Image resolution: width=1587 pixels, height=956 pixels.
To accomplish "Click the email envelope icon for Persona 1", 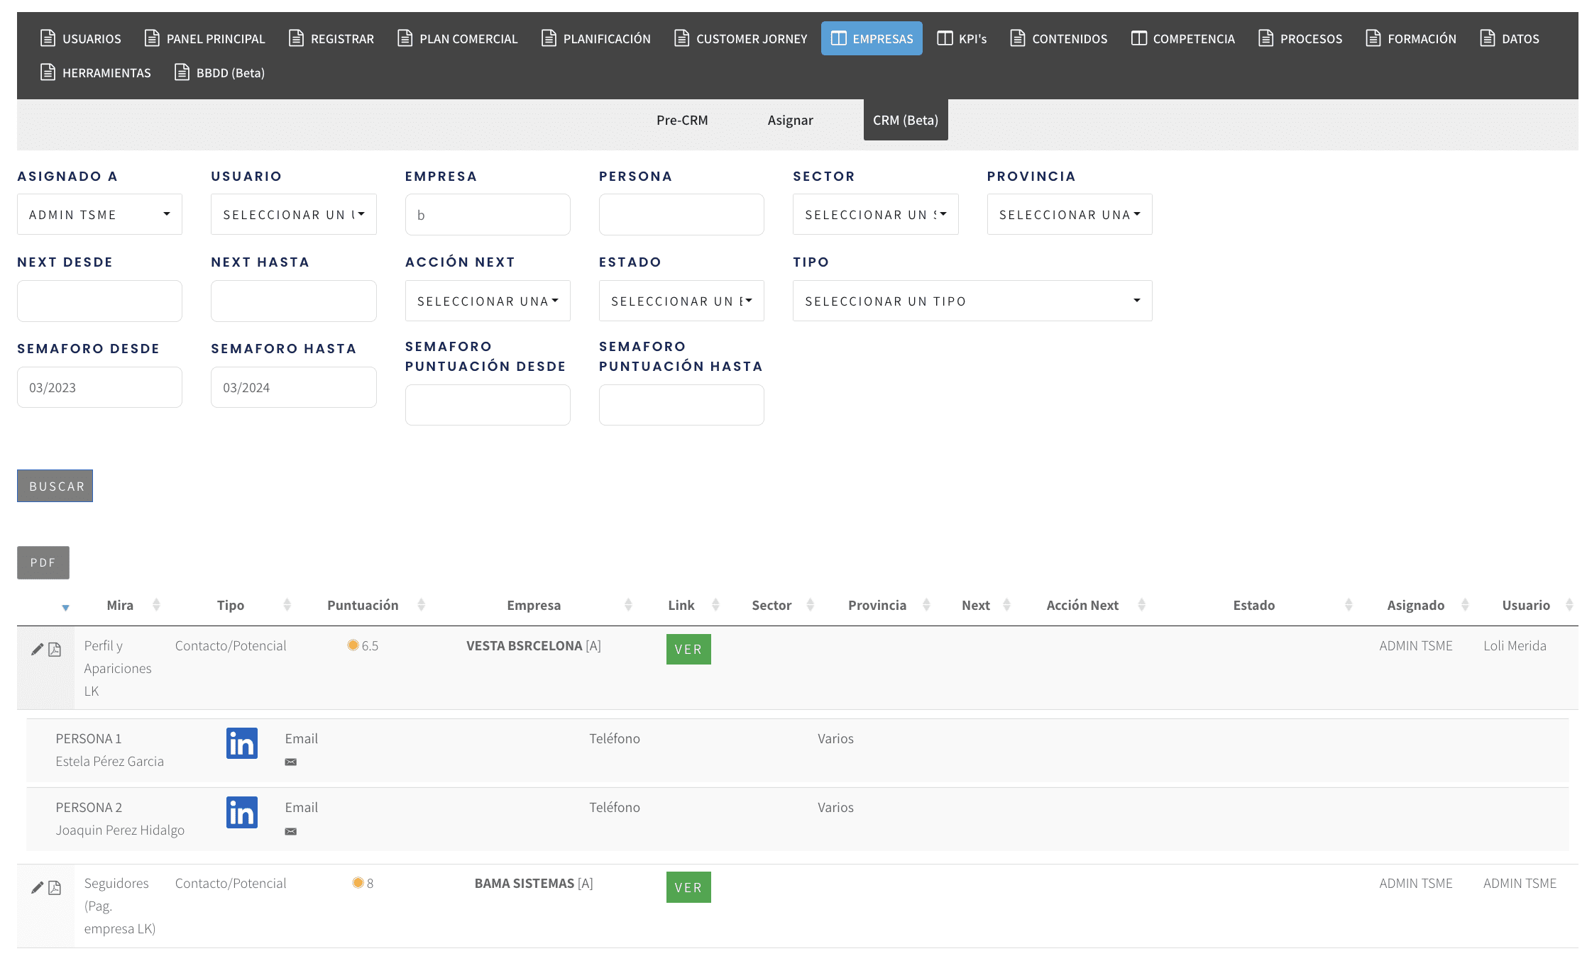I will [290, 762].
